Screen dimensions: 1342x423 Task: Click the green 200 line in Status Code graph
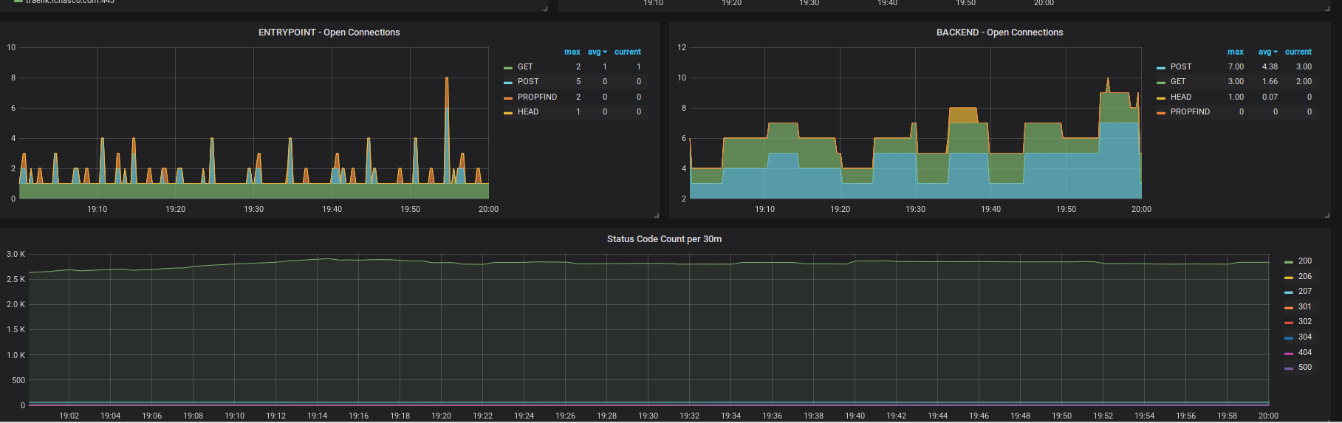648,264
